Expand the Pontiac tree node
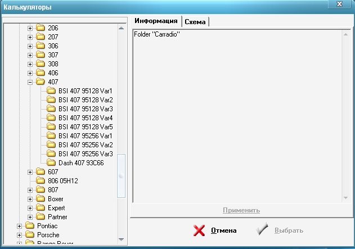Viewport: 355px width, 249px height. 19,226
